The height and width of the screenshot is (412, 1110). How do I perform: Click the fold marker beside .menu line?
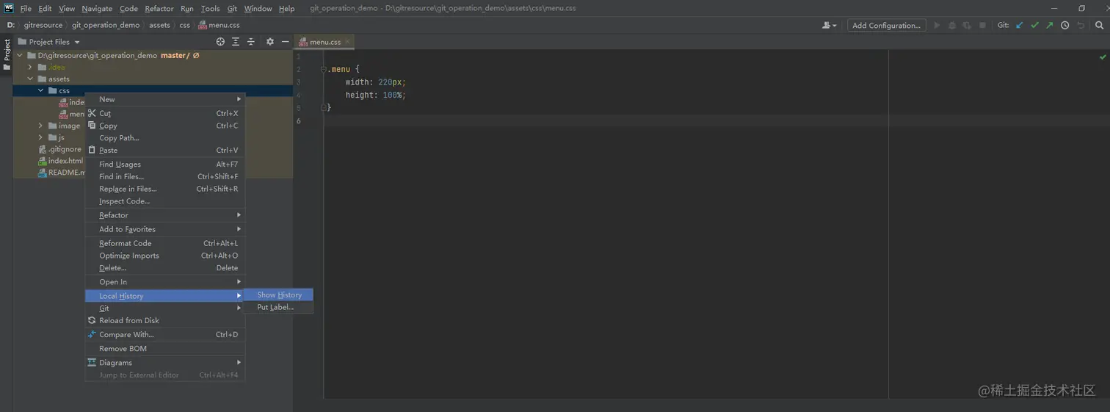coord(323,69)
